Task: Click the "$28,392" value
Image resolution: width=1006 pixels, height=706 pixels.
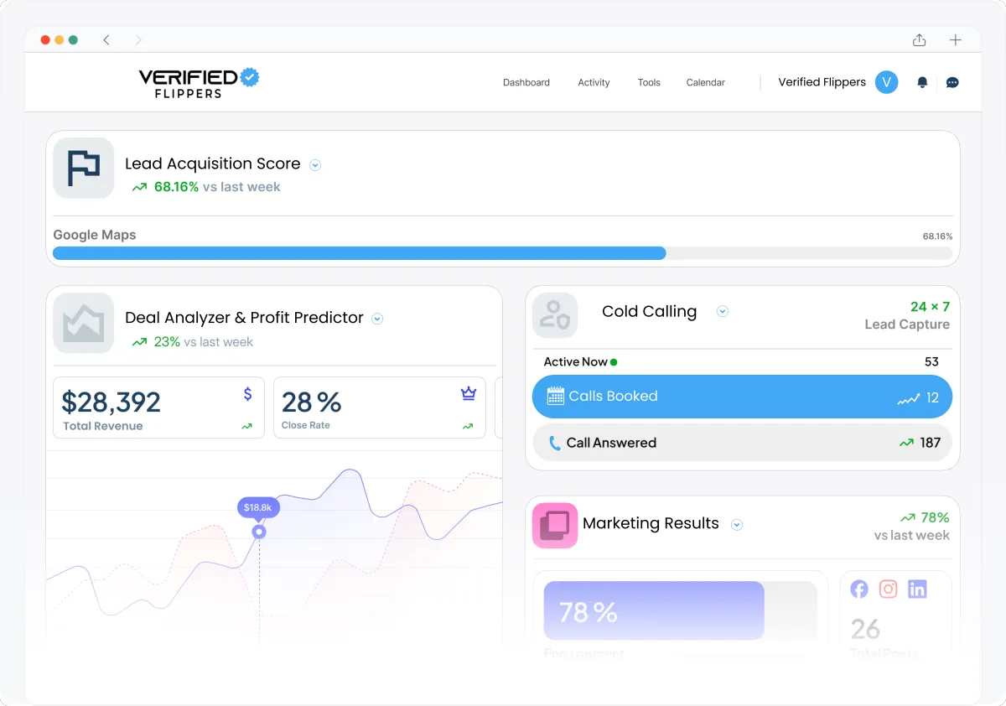Action: tap(111, 402)
